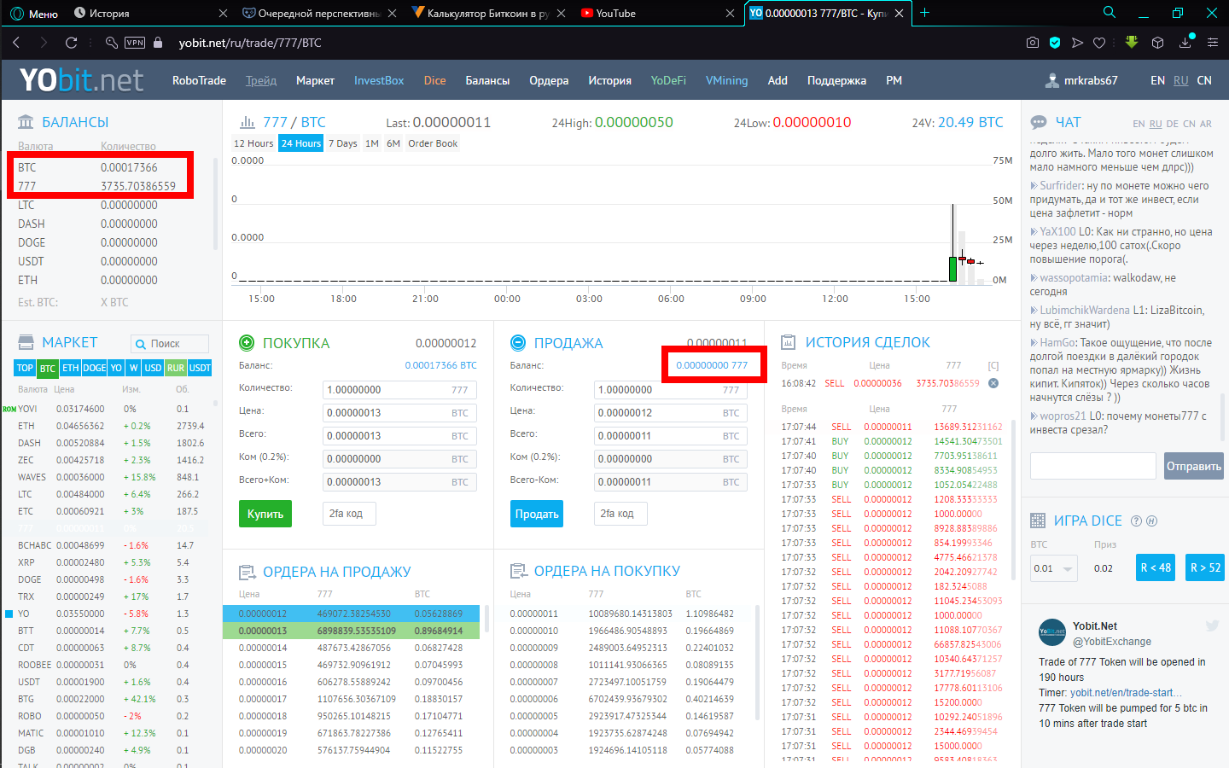Open the YoDeFi nav item
The width and height of the screenshot is (1229, 768).
coord(668,80)
